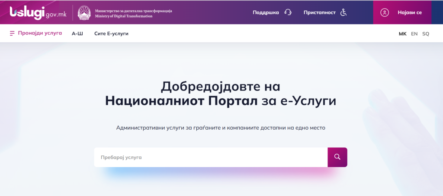Click the magnifier search button
This screenshot has height=196, width=443.
[337, 157]
